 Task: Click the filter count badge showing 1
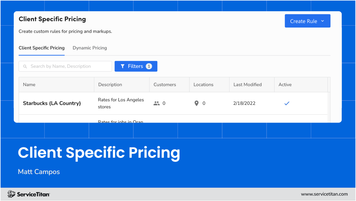[x=149, y=66]
